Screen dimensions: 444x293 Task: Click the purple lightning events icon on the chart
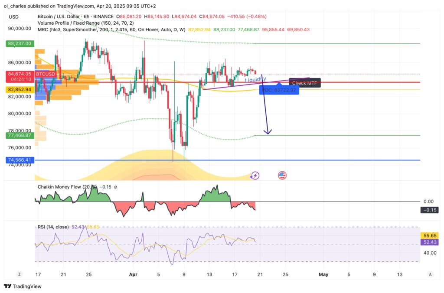(255, 176)
